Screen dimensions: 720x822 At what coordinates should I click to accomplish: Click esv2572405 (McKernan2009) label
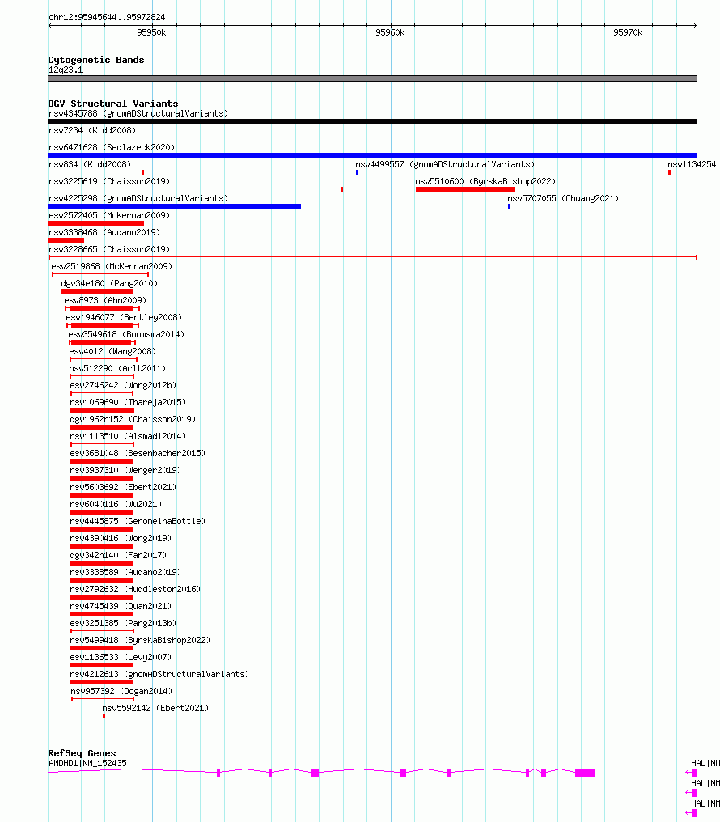[109, 215]
